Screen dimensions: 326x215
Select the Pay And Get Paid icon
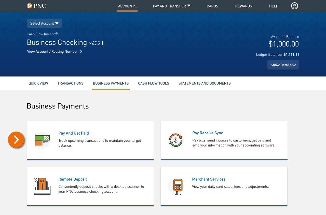click(42, 140)
